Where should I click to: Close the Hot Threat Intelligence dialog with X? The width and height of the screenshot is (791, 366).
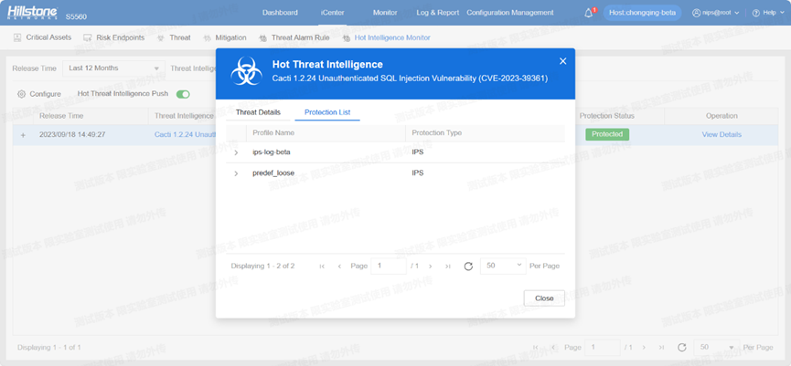(563, 61)
